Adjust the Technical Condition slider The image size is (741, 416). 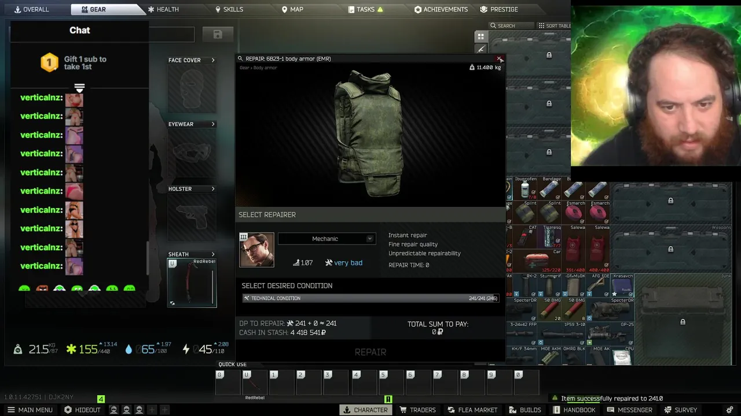point(370,298)
